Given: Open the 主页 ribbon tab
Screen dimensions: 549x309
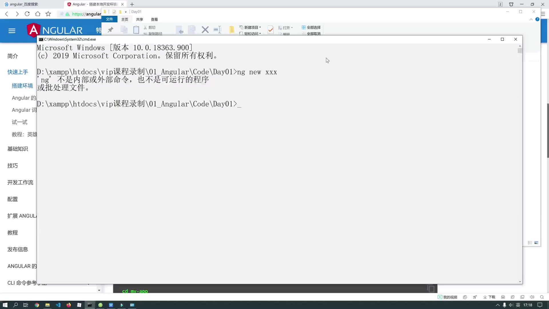Looking at the screenshot, I should (125, 19).
